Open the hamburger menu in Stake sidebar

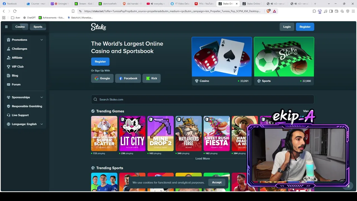point(6,27)
